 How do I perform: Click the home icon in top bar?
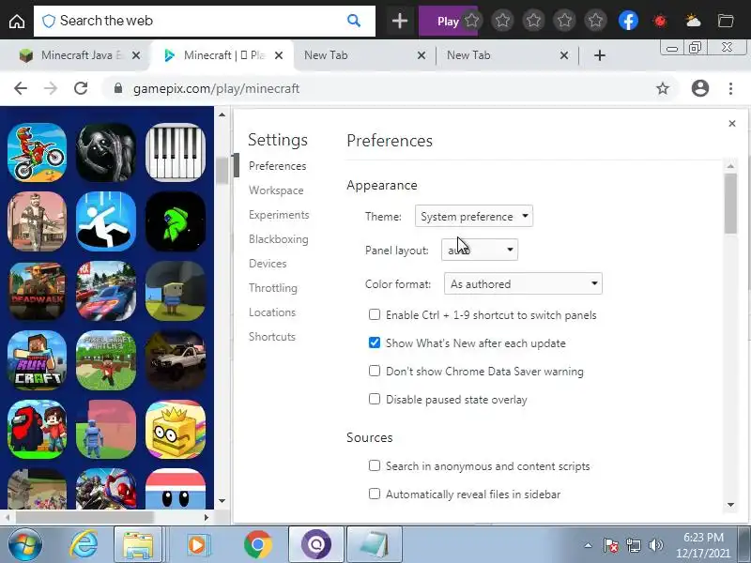point(17,21)
